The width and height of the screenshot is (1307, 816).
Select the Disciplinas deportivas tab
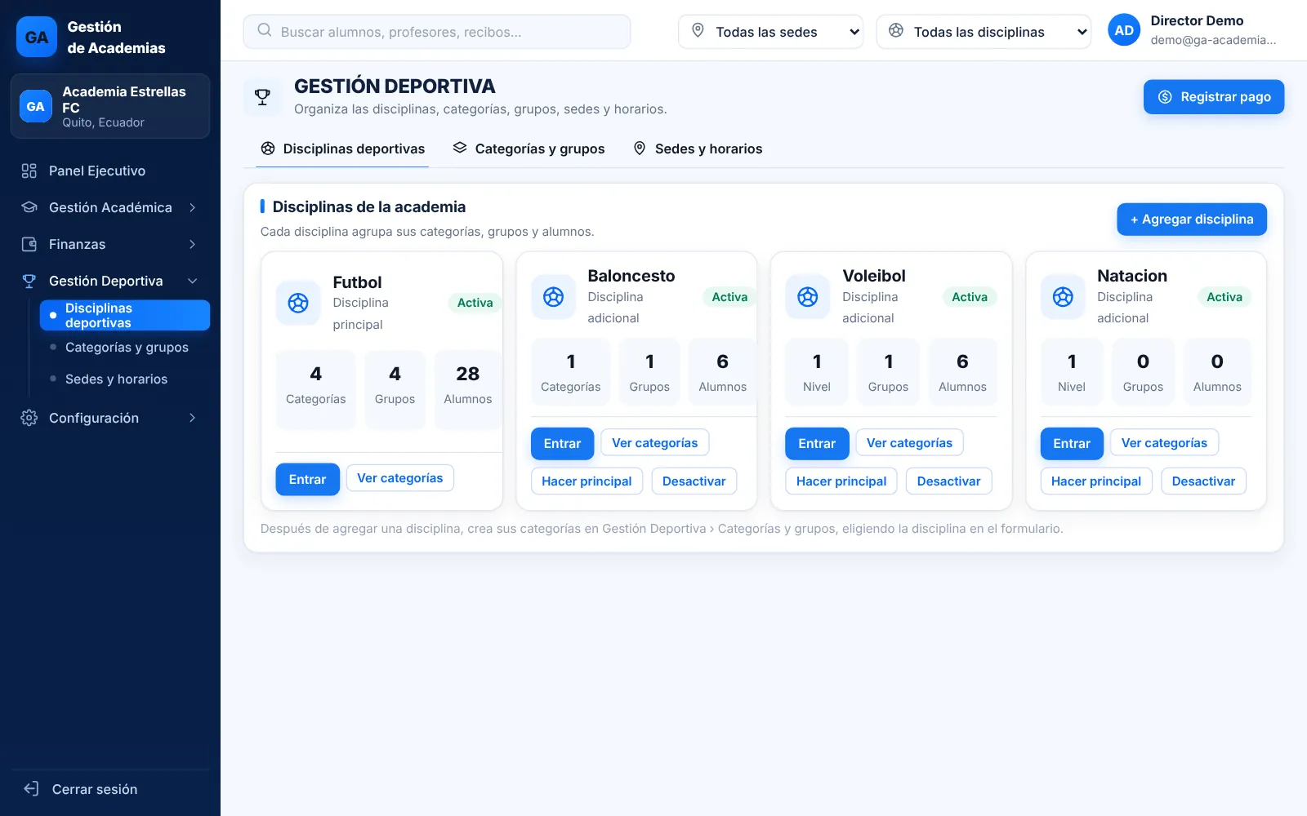pos(342,149)
